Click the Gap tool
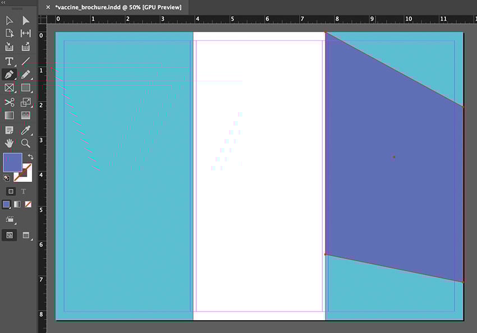 tap(25, 34)
